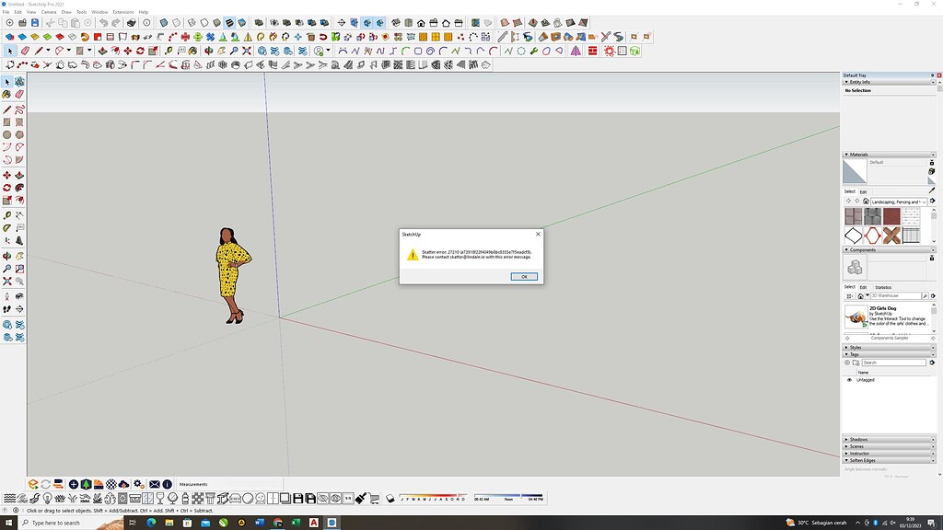943x530 pixels.
Task: Click the Add Tag button in Tags panel
Action: click(845, 363)
